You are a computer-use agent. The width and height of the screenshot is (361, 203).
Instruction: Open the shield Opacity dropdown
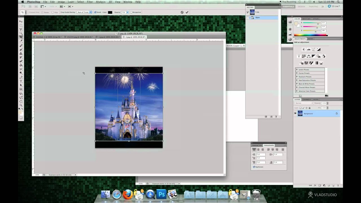(127, 12)
